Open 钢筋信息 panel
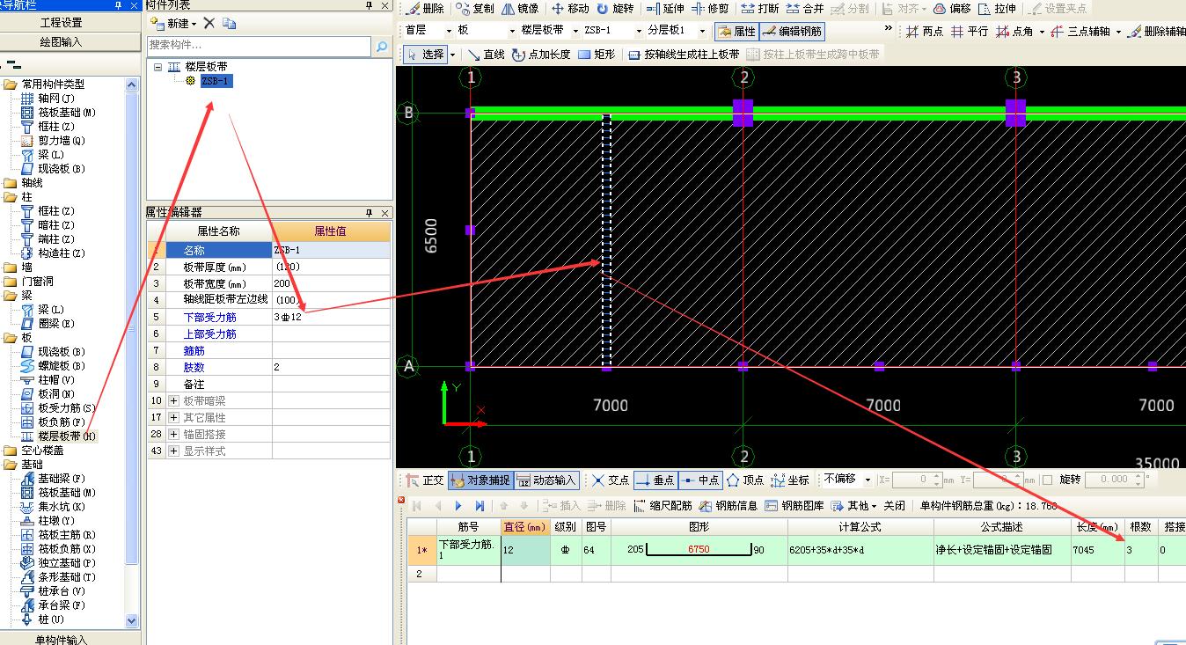 [728, 505]
